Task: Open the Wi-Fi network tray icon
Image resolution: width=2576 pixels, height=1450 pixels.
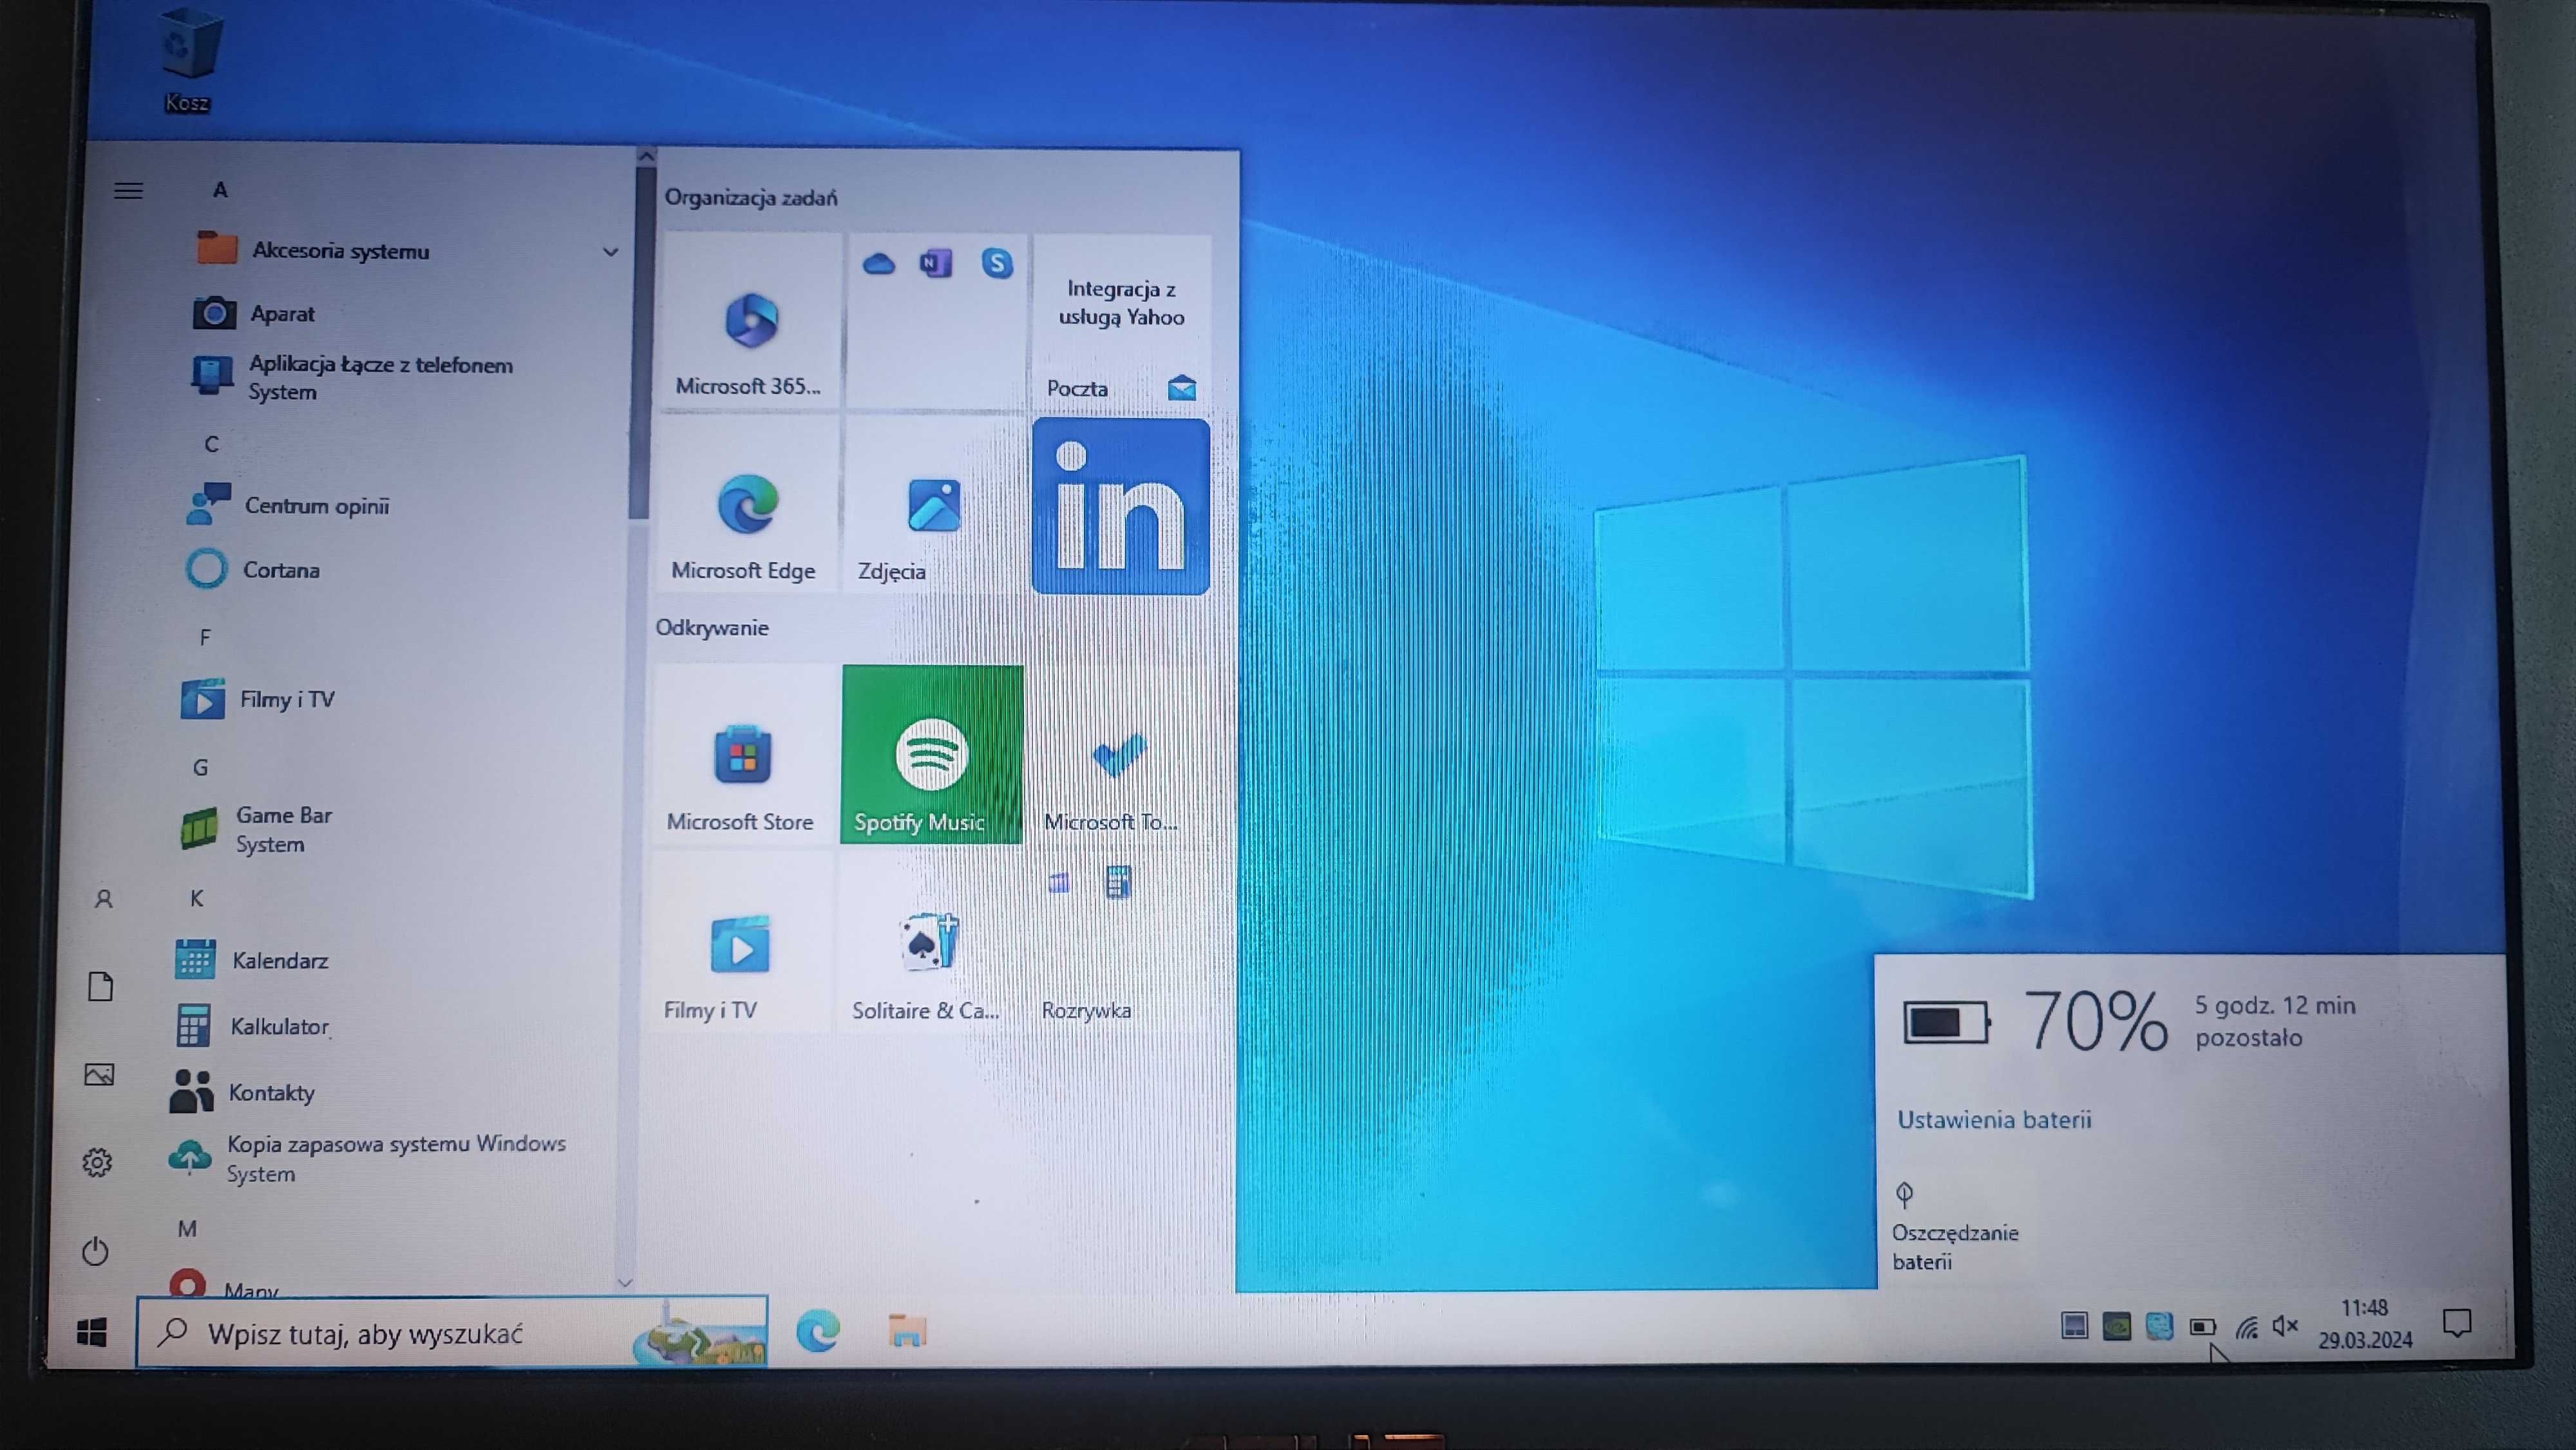Action: 2246,1327
